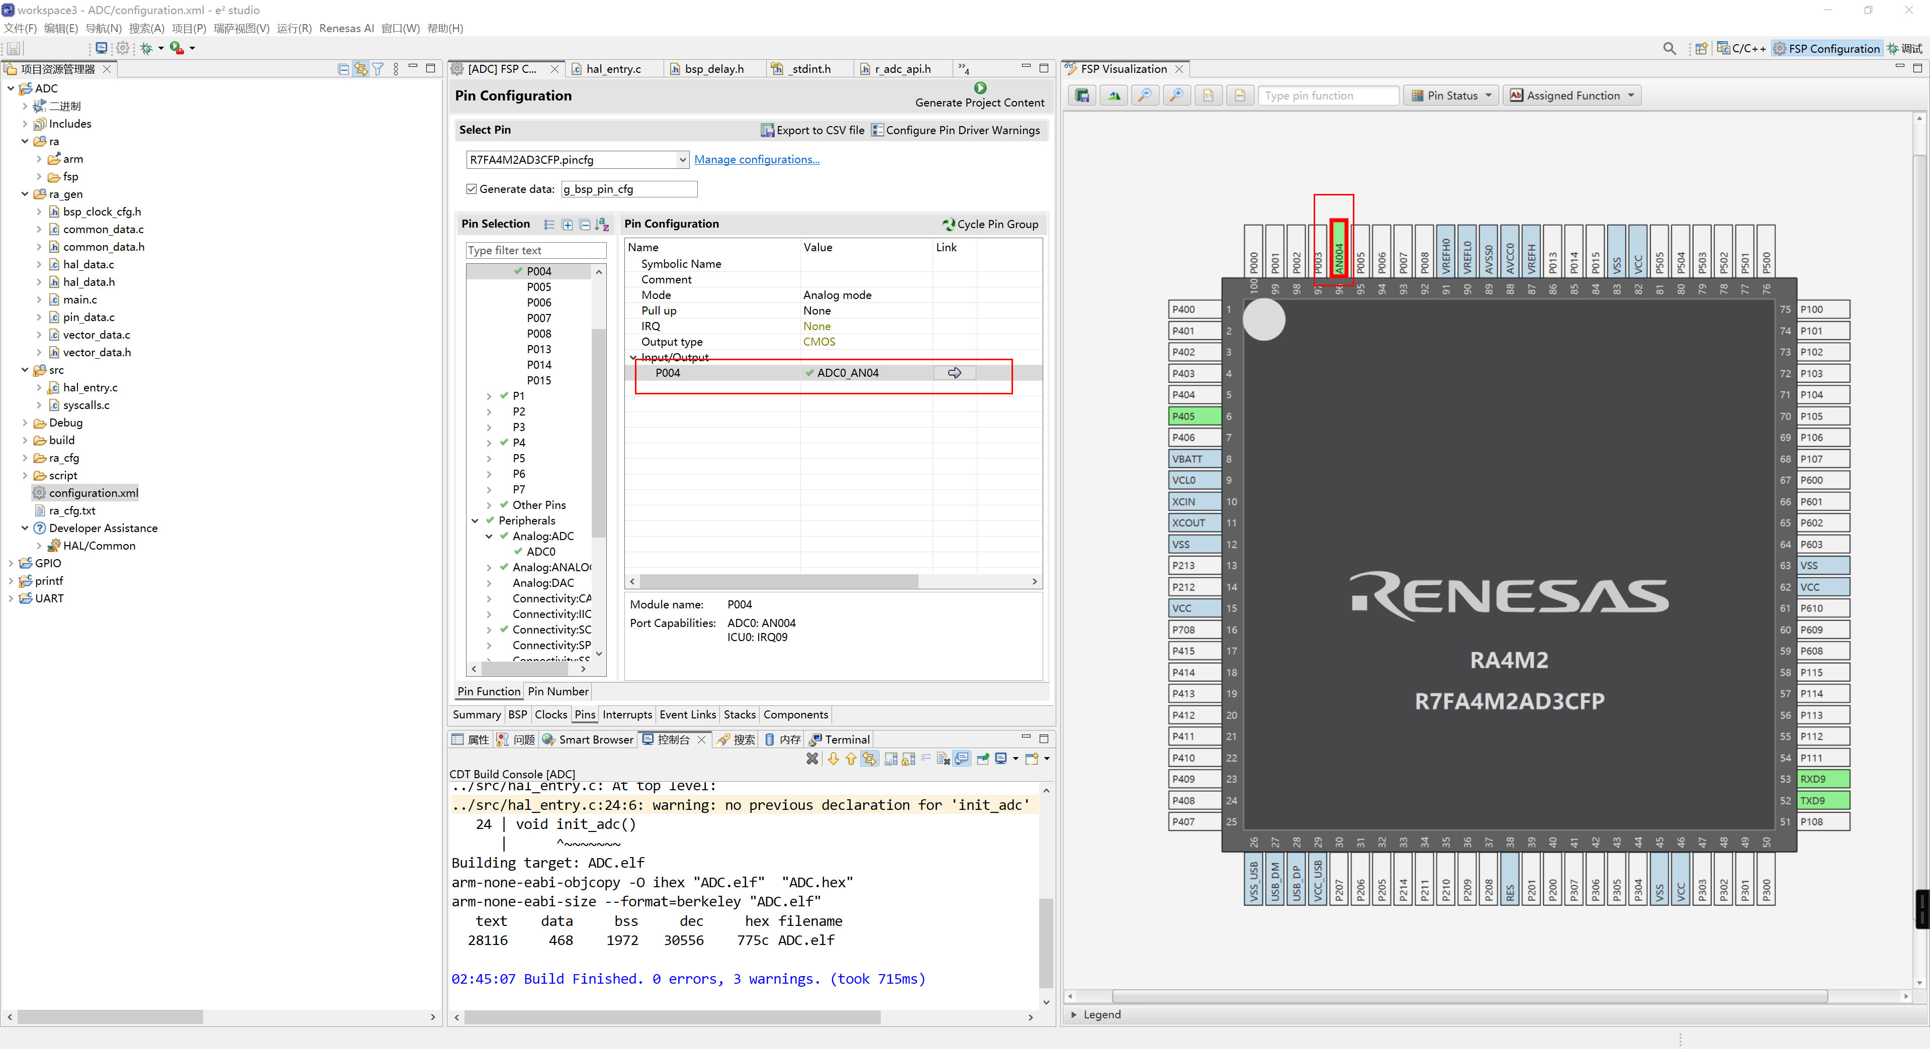
Task: Fit chip view to width
Action: coord(1240,96)
